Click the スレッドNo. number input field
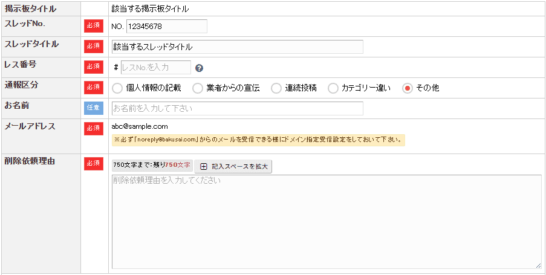The image size is (546, 275). click(167, 26)
